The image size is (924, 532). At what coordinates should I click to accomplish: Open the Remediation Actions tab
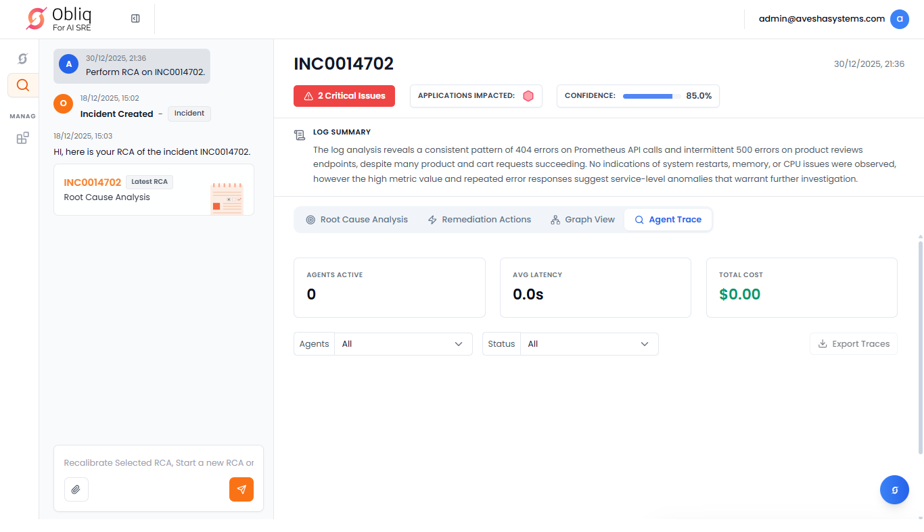point(479,220)
